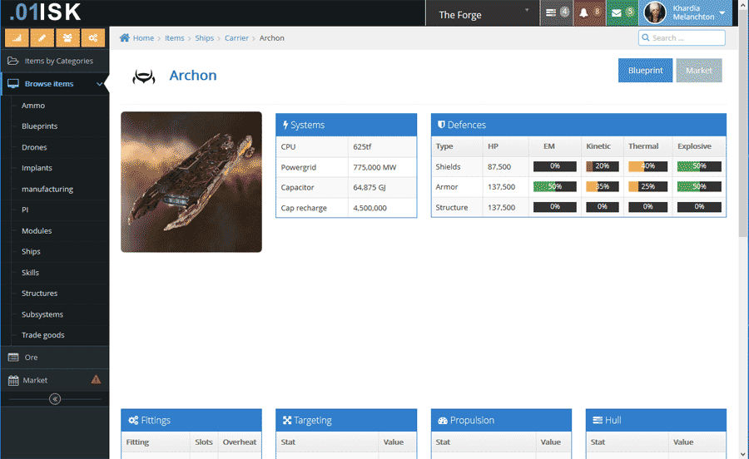The image size is (749, 459).
Task: Click the Armor Thermal 25% resistance bar
Action: (x=647, y=186)
